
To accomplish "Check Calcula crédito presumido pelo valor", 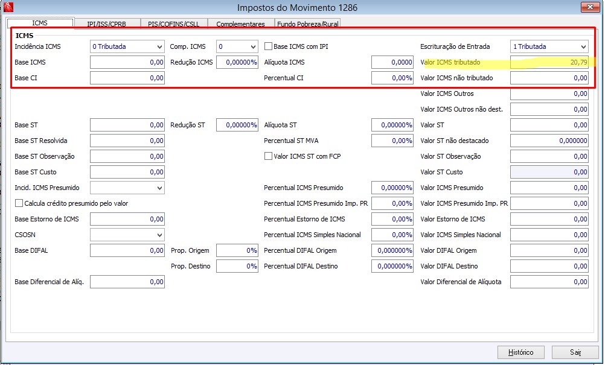I will click(x=19, y=203).
